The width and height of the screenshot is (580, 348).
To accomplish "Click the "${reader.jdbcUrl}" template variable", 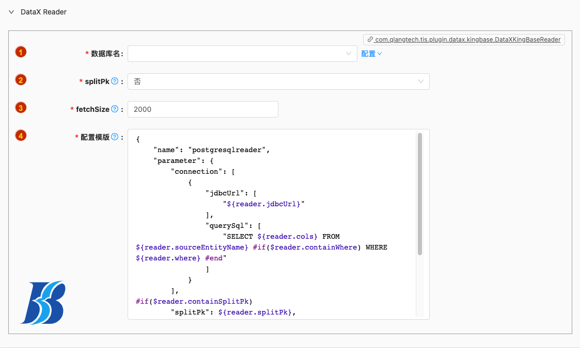I will pos(264,204).
